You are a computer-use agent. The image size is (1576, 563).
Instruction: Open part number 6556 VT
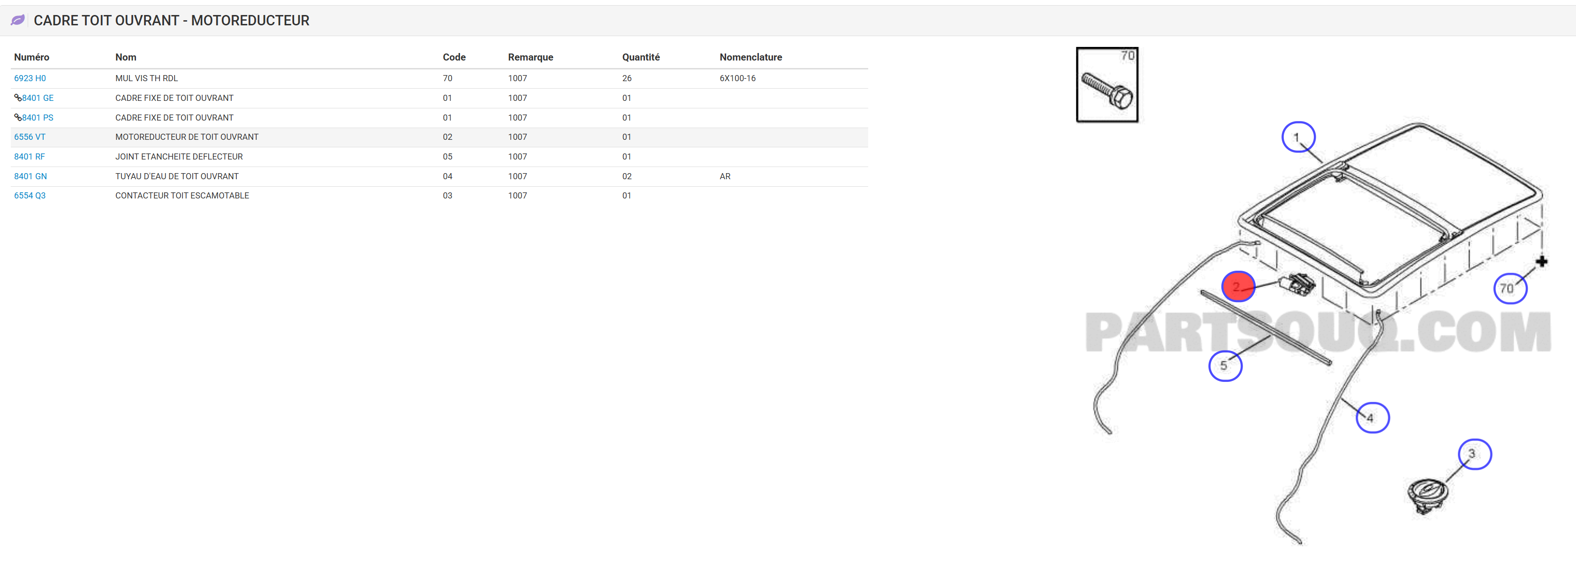[x=30, y=137]
